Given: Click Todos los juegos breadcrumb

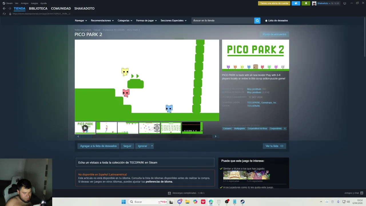Looking at the screenshot, I should (83, 30).
